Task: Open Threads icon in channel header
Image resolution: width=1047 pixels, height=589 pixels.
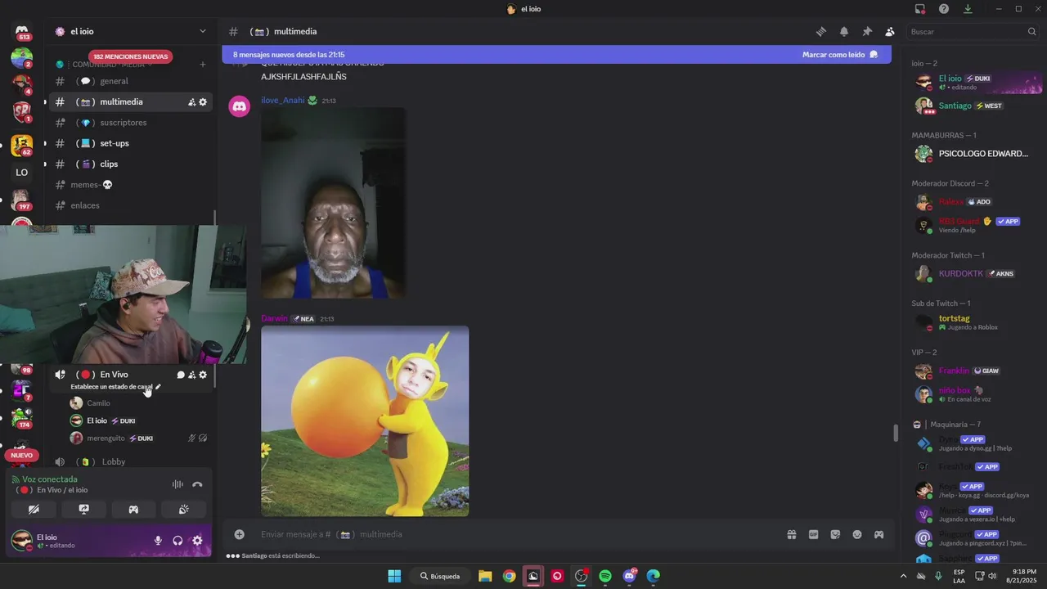Action: point(820,31)
